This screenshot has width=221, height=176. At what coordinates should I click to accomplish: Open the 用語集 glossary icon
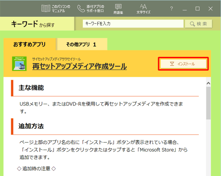click(118, 9)
